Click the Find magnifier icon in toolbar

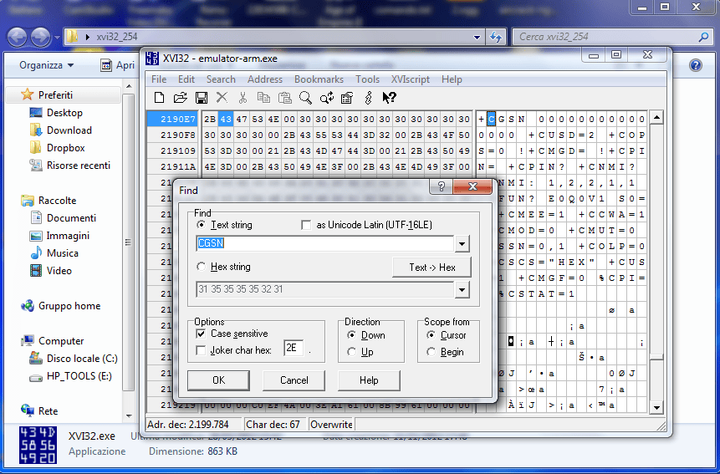tap(305, 98)
